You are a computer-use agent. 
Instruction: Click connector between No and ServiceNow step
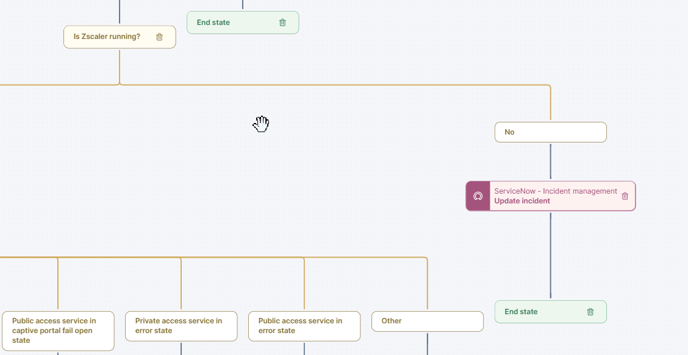click(x=550, y=161)
